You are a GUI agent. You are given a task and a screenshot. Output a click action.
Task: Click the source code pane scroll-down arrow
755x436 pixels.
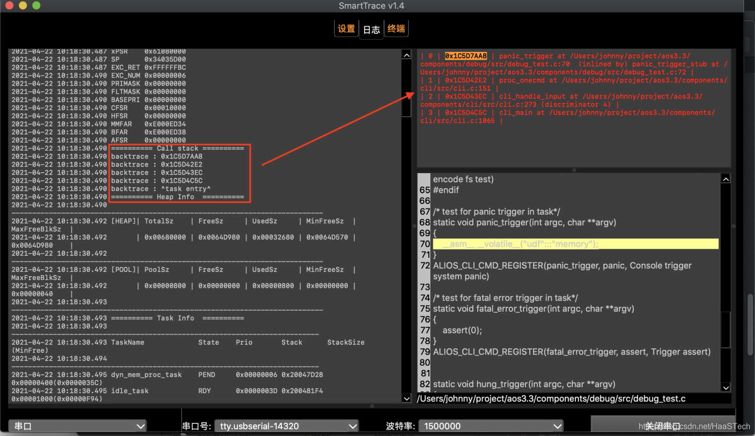[726, 388]
